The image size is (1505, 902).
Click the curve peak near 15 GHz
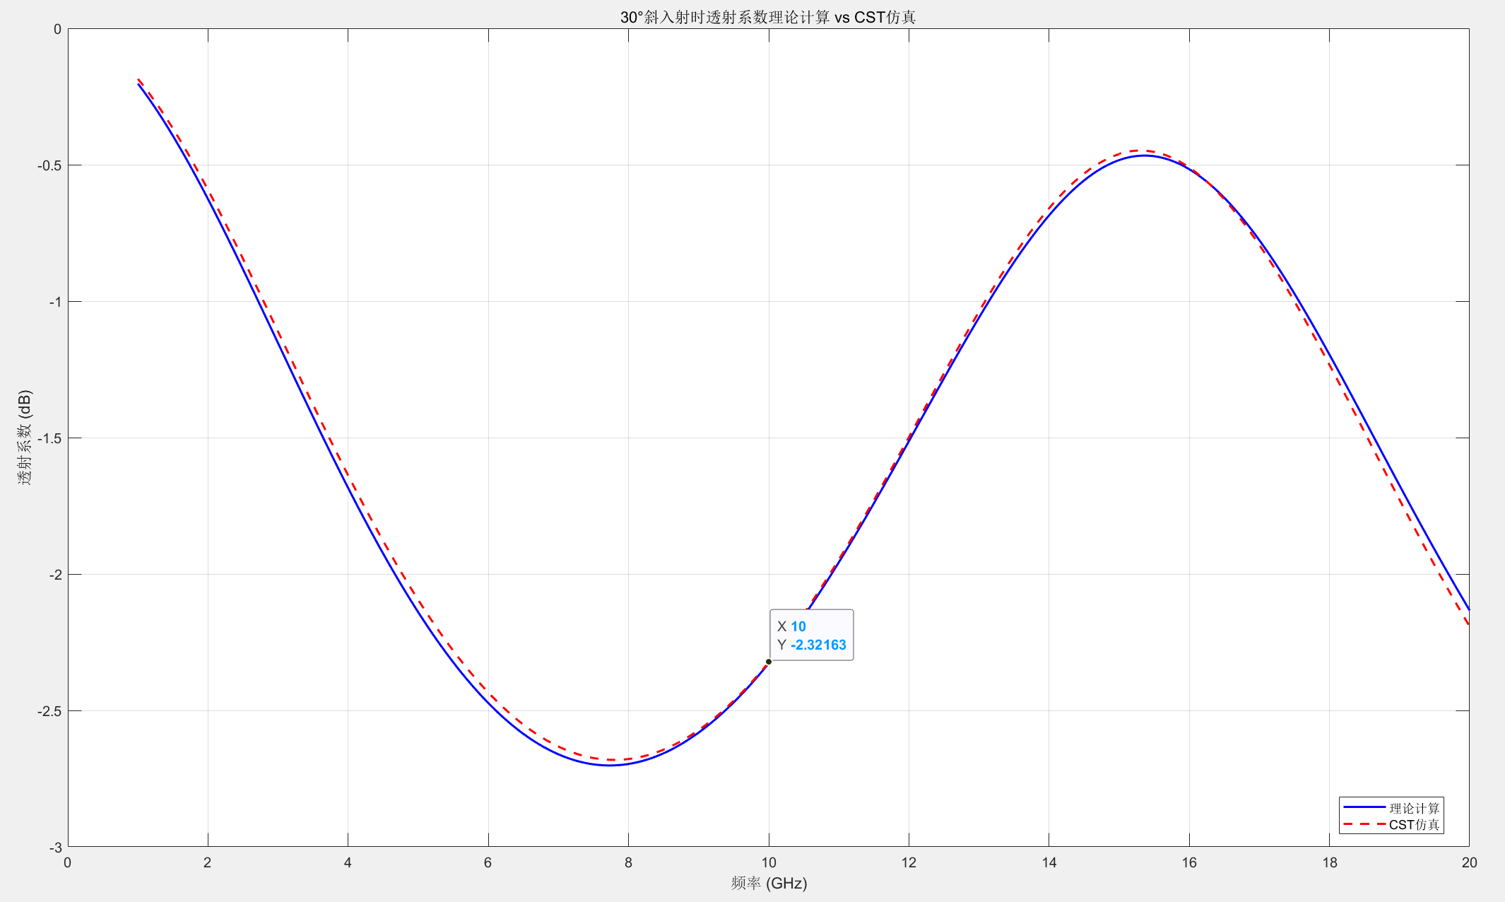pos(1145,155)
